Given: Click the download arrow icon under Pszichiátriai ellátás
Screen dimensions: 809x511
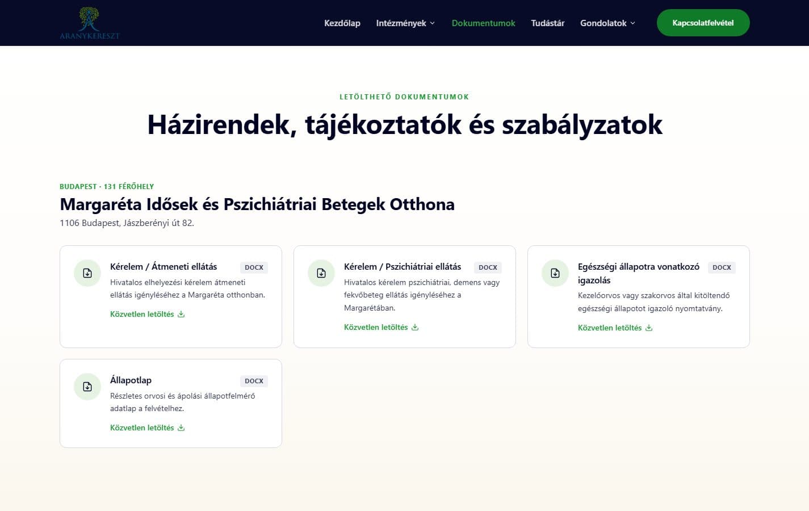Looking at the screenshot, I should 415,327.
